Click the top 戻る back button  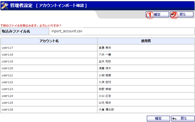click(x=182, y=14)
